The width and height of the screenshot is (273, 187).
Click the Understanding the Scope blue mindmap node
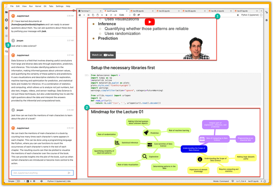click(x=194, y=149)
